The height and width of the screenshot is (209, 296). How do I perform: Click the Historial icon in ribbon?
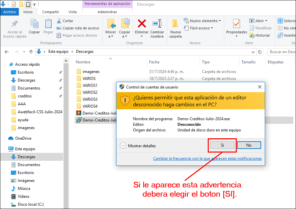(252, 35)
